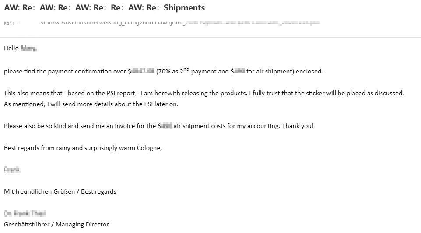Open the StoneX Auslandsüberweisung attachment
The height and width of the screenshot is (233, 421).
[180, 23]
